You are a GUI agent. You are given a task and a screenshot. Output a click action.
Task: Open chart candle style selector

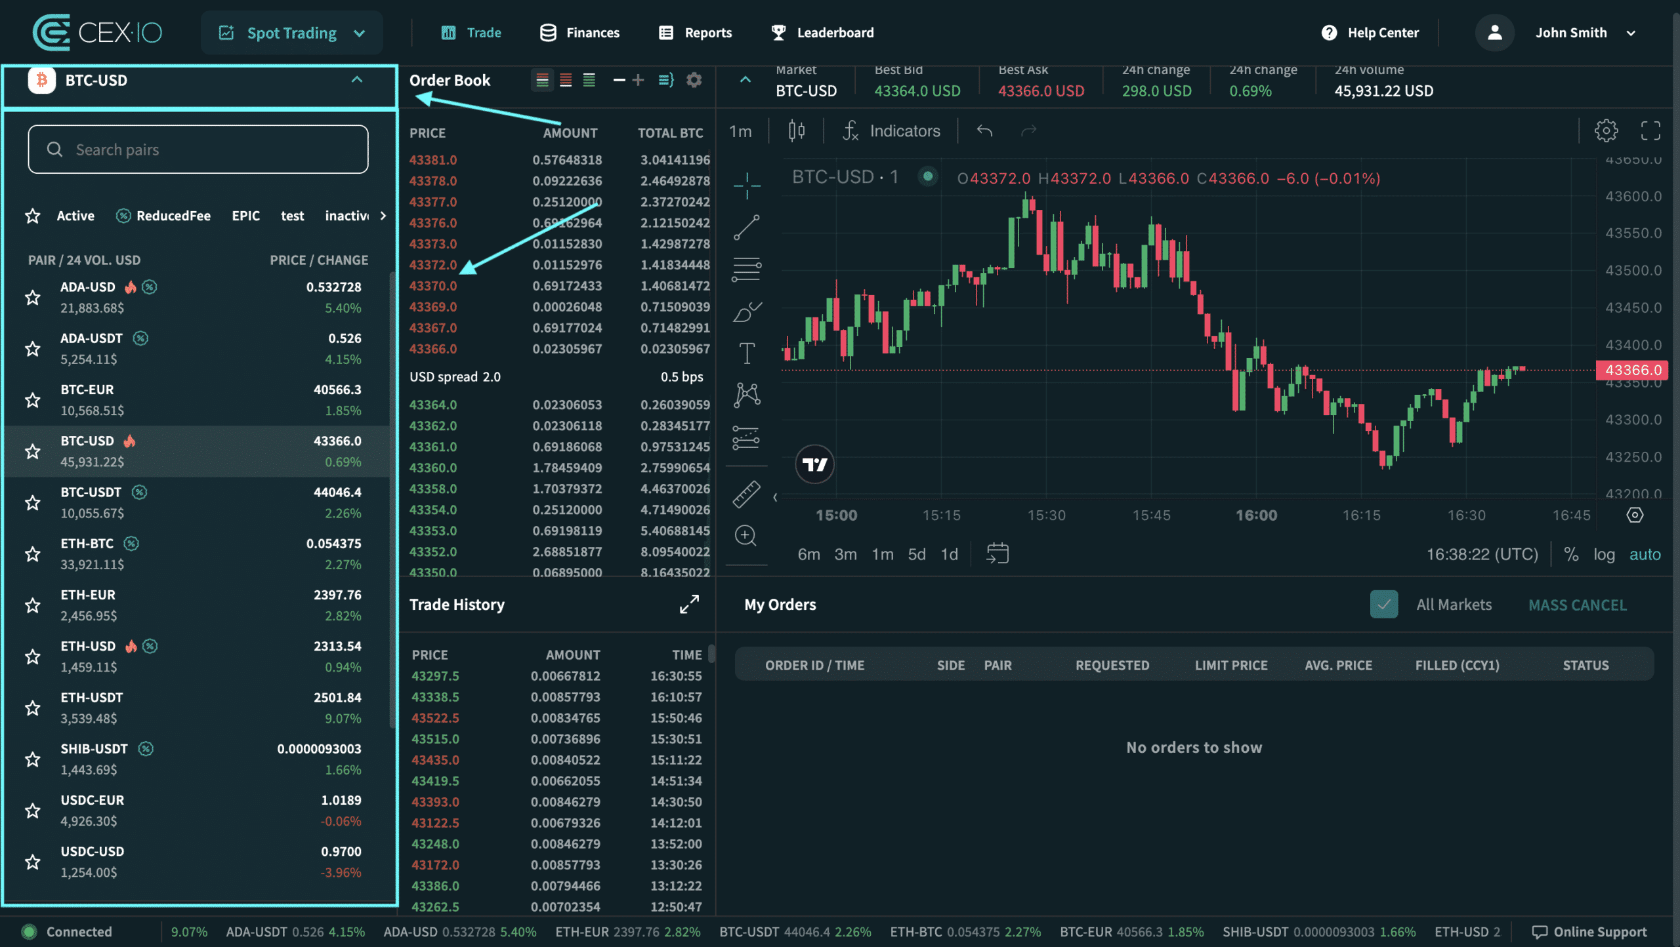tap(797, 131)
